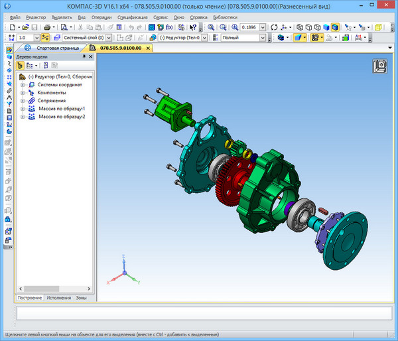Click the Open file toolbar icon
This screenshot has height=341, width=398.
click(25, 27)
